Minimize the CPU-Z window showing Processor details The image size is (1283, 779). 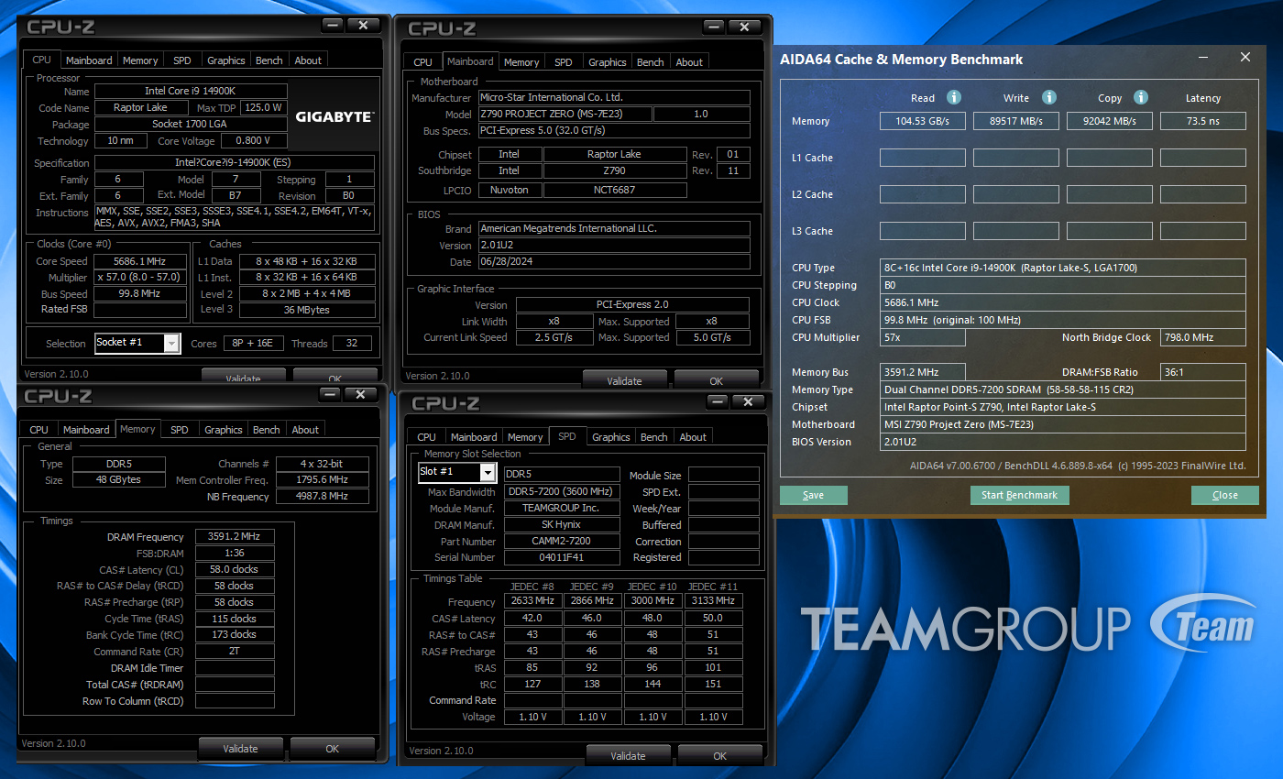[334, 26]
